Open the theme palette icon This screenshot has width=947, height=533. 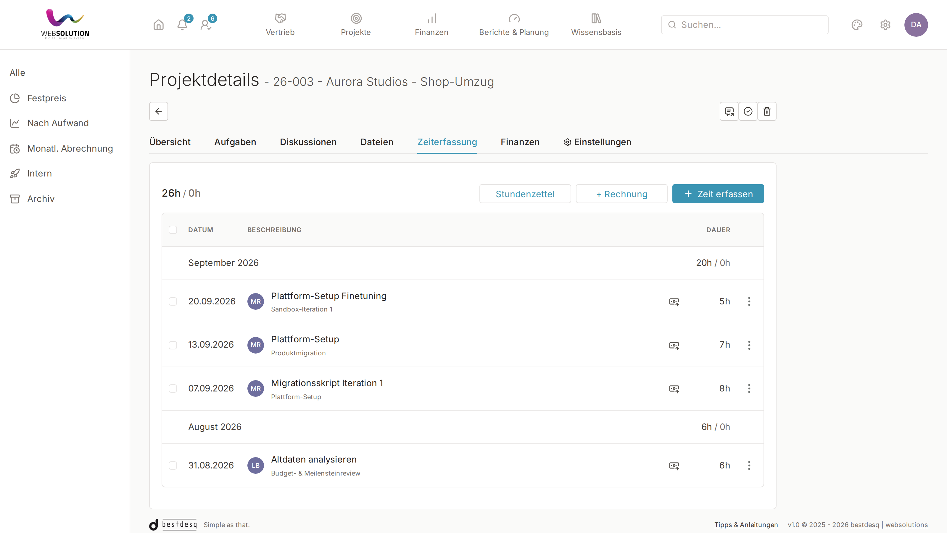[x=856, y=25]
